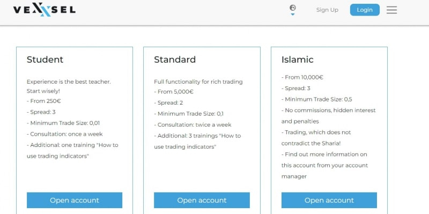Viewport: 429px width, 214px height.
Task: Click "Minimum Trade Size: 0,01" line
Action: click(63, 123)
